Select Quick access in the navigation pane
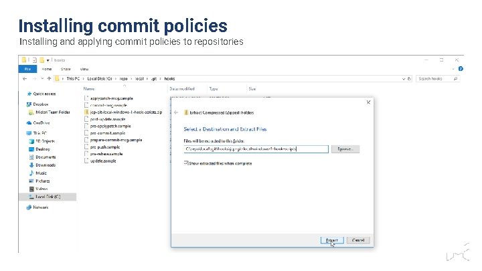The width and height of the screenshot is (482, 271). (42, 94)
